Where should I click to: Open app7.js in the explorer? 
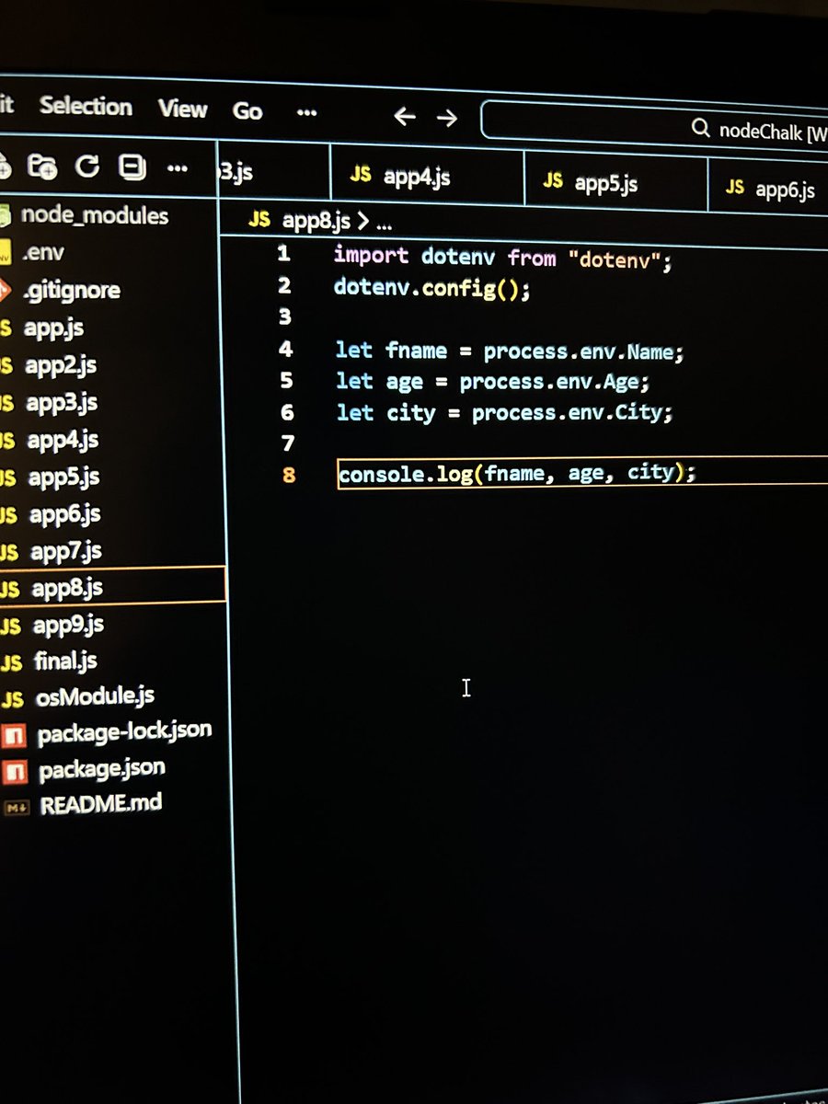(65, 551)
